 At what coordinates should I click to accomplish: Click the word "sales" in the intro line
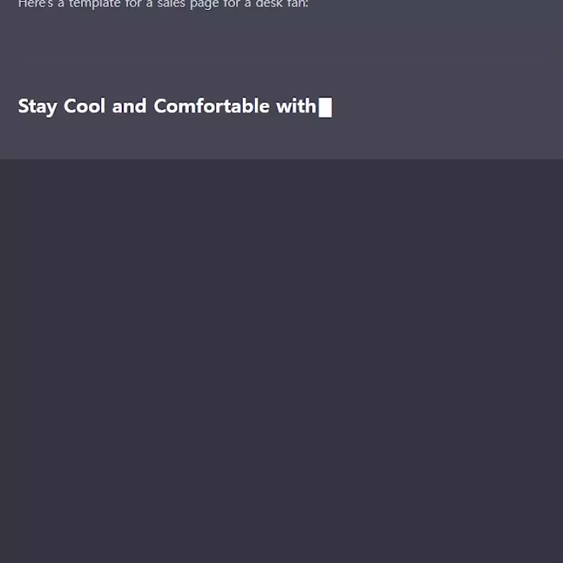coord(171,4)
